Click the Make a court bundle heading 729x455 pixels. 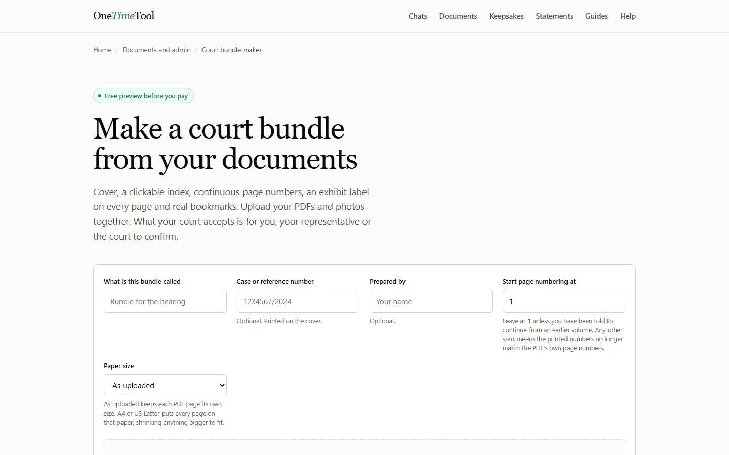pyautogui.click(x=225, y=144)
